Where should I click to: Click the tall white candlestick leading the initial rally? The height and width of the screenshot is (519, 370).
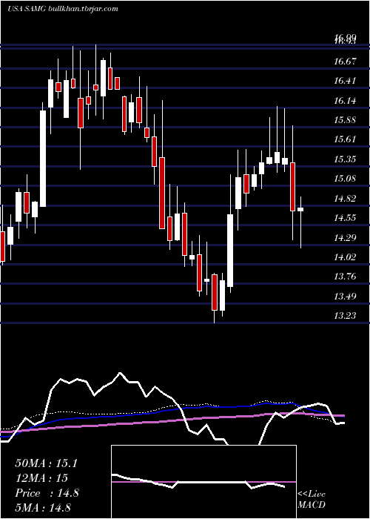43,159
